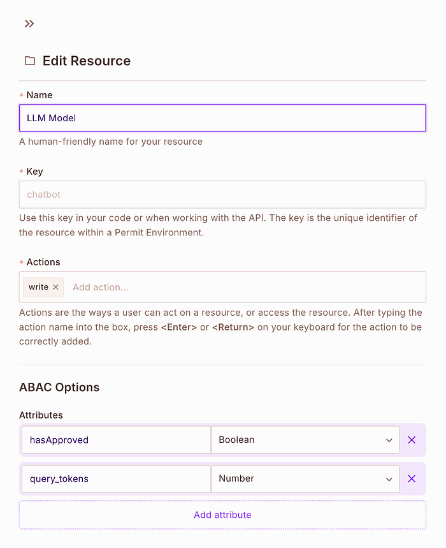Image resolution: width=446 pixels, height=548 pixels.
Task: Select the hasApproved attribute name field
Action: [116, 440]
